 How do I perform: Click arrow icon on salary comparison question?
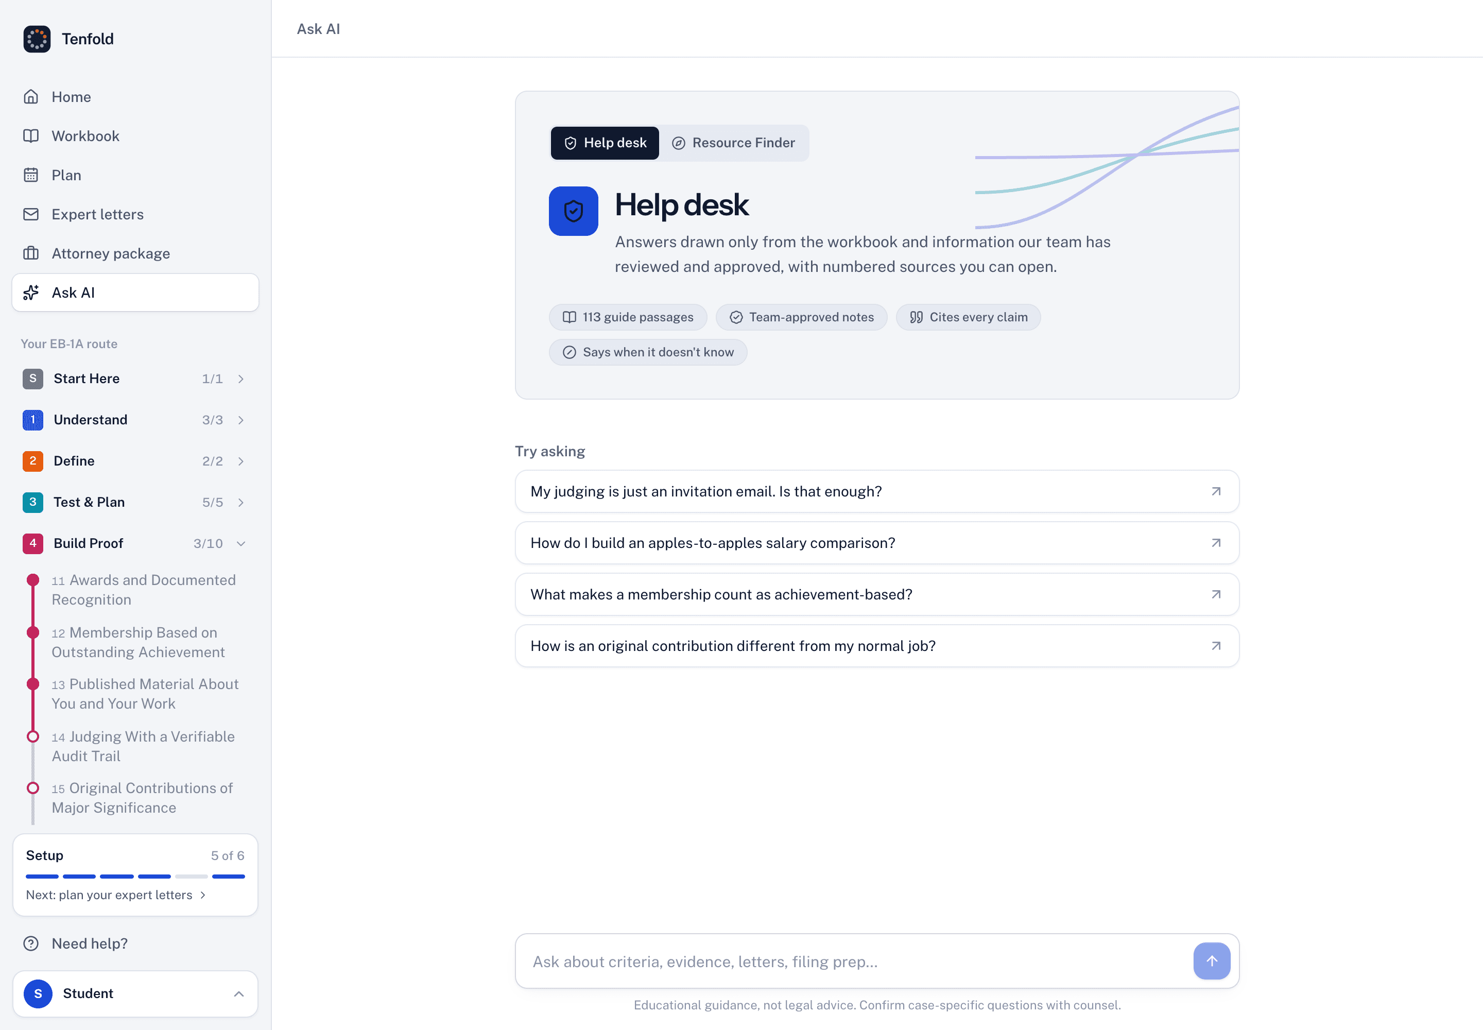pos(1216,543)
